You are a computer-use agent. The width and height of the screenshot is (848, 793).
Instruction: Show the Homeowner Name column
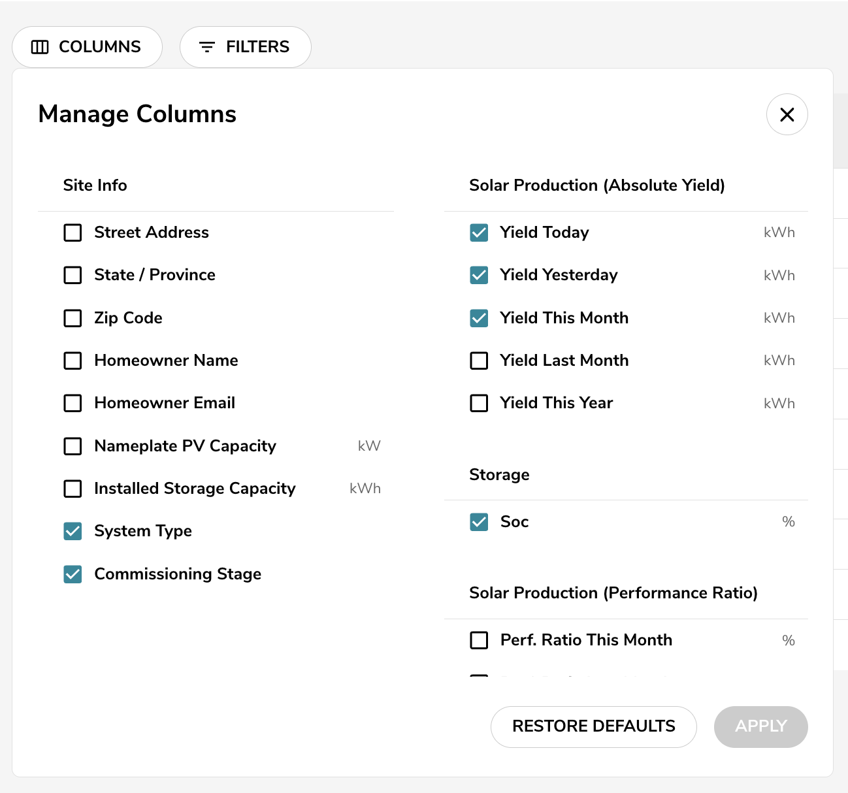73,361
